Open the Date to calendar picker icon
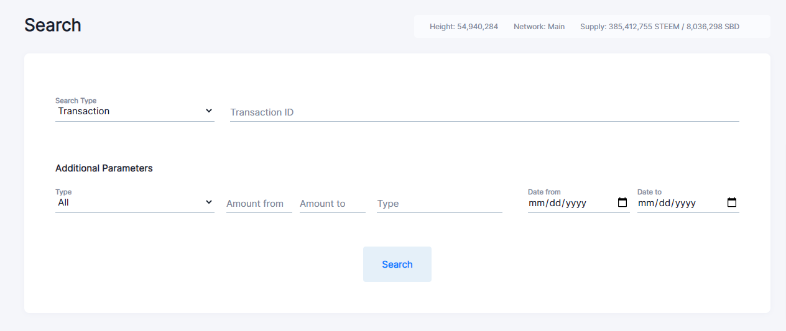The width and height of the screenshot is (786, 331). click(732, 202)
